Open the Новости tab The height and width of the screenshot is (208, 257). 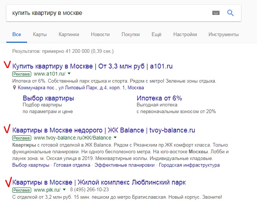100,35
